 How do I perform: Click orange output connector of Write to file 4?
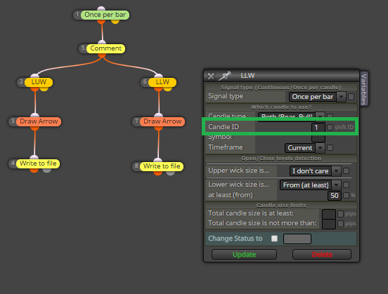34,170
